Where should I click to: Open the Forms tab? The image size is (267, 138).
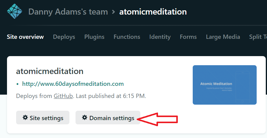(188, 37)
